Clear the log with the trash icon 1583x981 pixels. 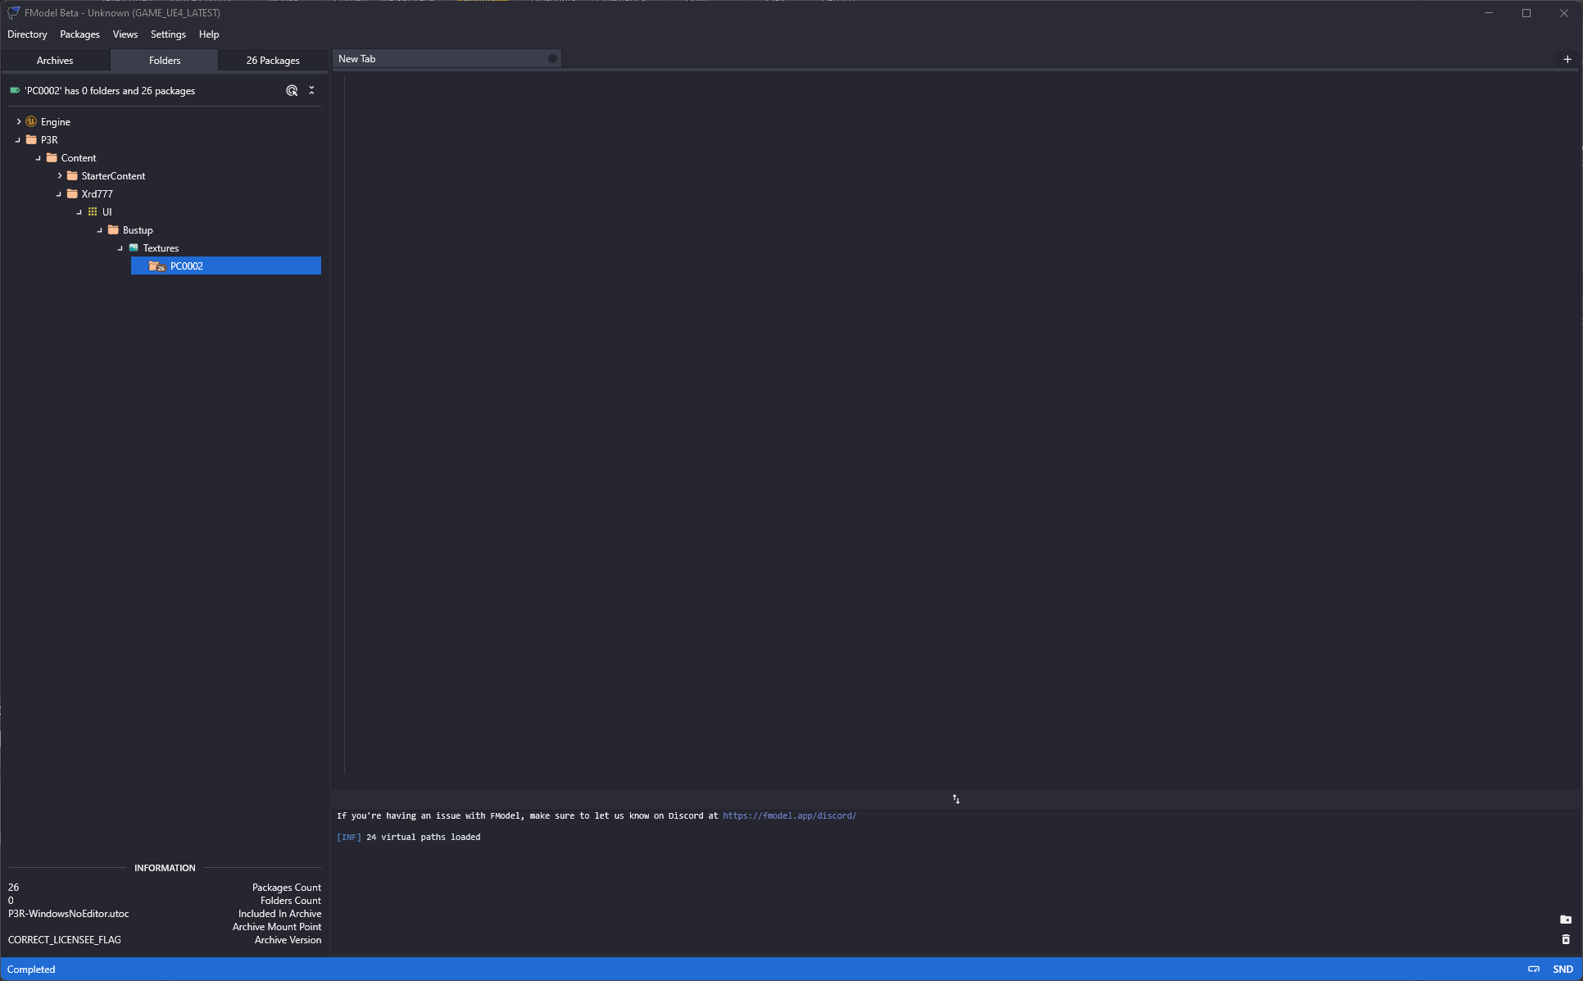pos(1565,939)
